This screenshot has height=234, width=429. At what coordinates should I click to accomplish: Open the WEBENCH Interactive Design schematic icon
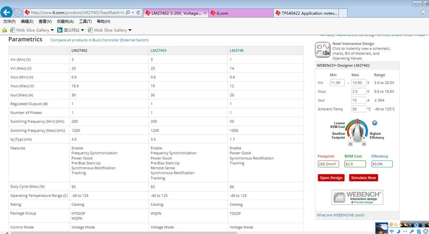pos(322,49)
